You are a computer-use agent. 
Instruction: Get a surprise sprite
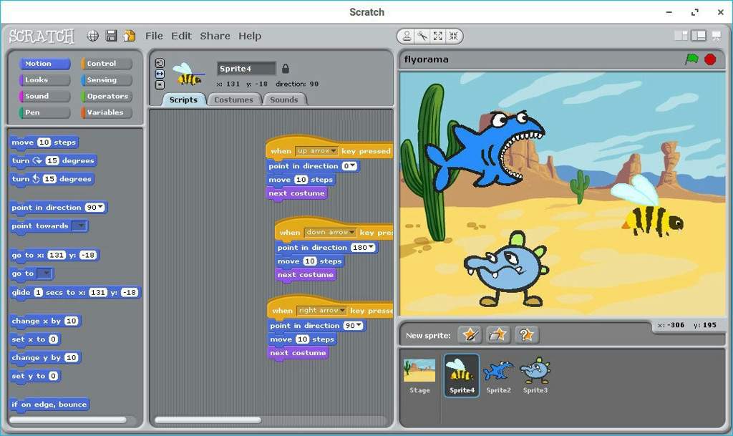[x=526, y=334]
